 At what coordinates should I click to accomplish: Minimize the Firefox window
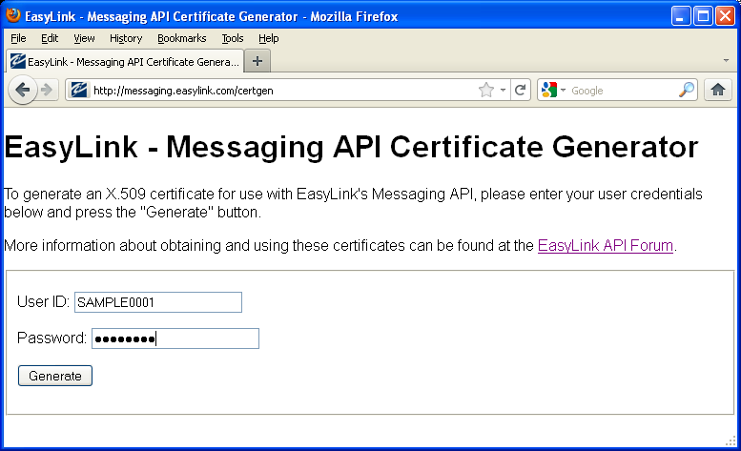(x=681, y=16)
